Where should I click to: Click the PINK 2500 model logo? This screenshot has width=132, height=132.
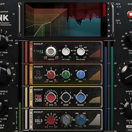tap(38, 98)
